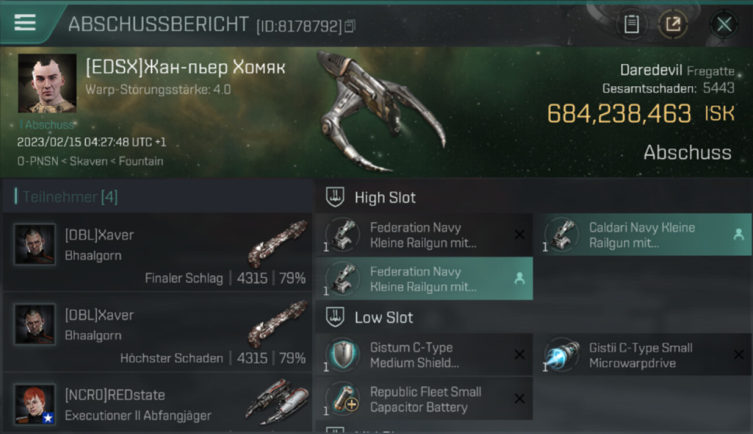753x434 pixels.
Task: Select the Daredevil ship image
Action: pos(379,110)
